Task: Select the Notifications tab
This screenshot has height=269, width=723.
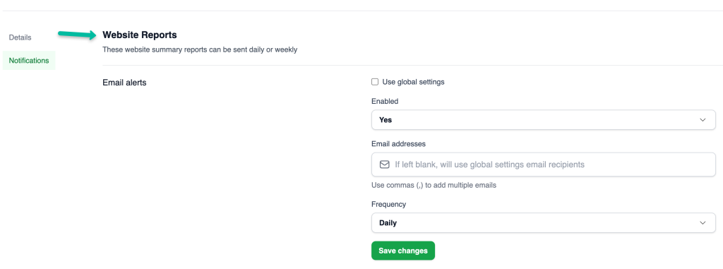Action: (28, 61)
